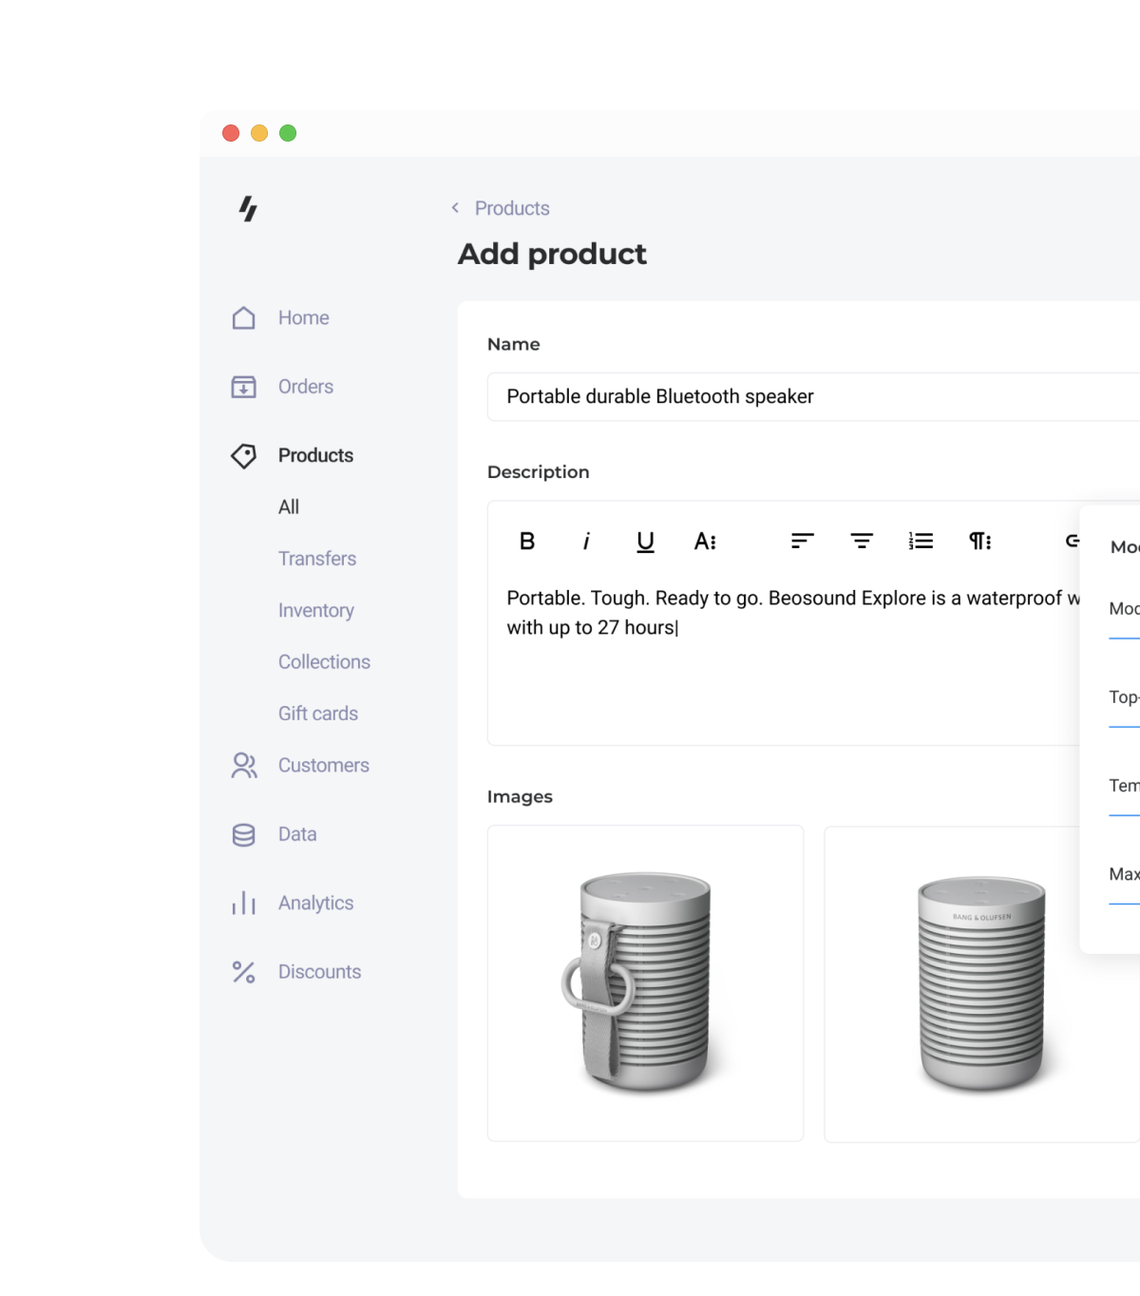
Task: Insert a numbered list
Action: [921, 542]
